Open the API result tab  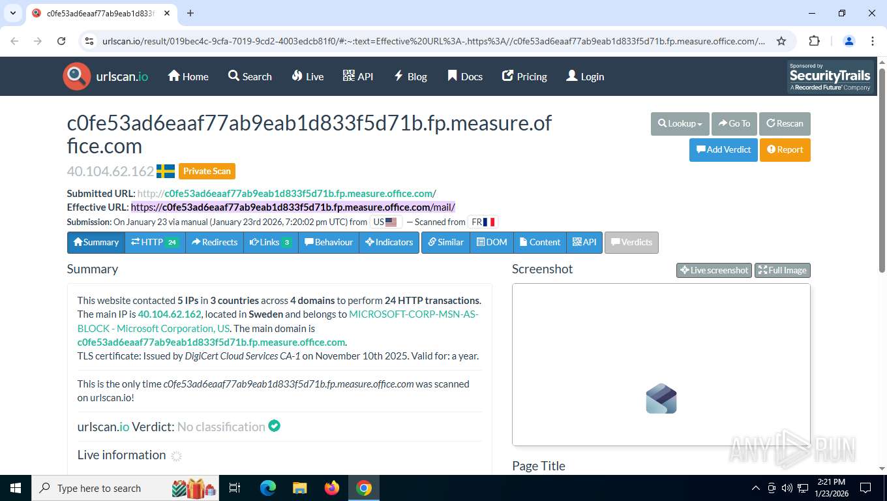(x=584, y=242)
